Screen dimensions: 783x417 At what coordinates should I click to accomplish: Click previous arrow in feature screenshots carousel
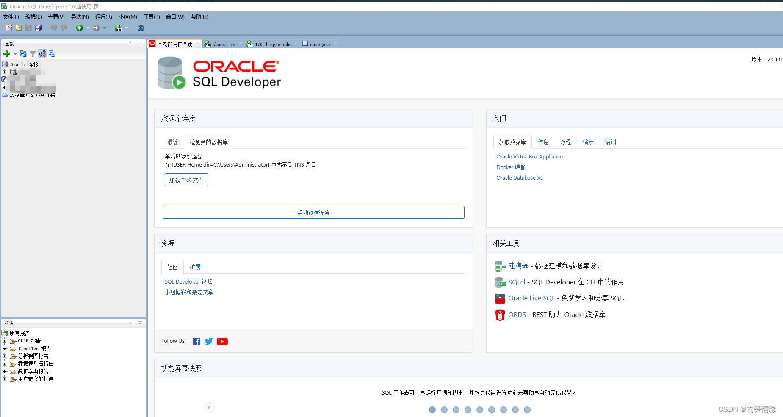coord(209,408)
